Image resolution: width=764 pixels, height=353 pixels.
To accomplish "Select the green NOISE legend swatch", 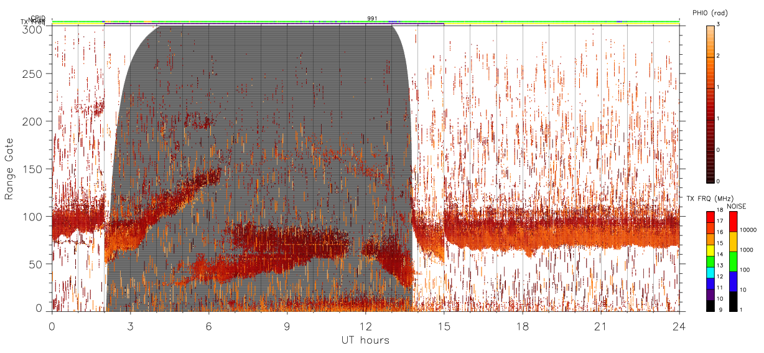I will 733,261.
